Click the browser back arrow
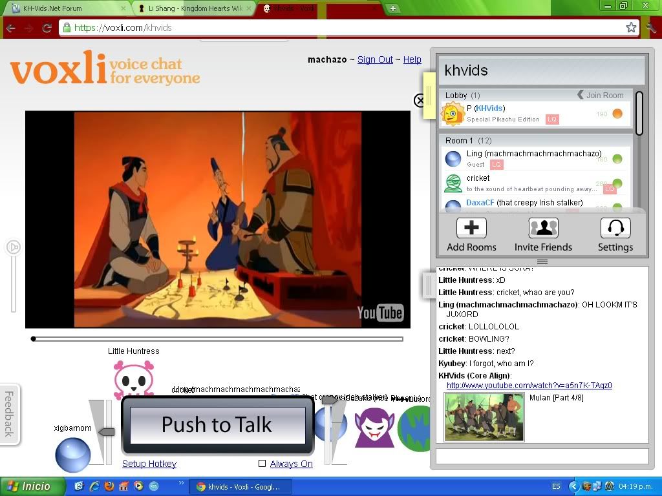 [x=10, y=28]
